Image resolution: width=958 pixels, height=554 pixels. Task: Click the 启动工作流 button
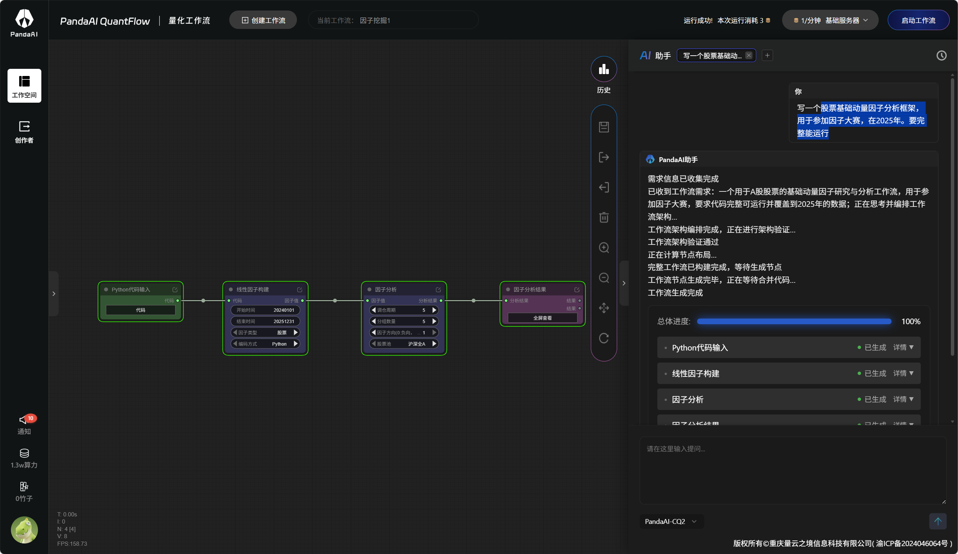[x=919, y=20]
